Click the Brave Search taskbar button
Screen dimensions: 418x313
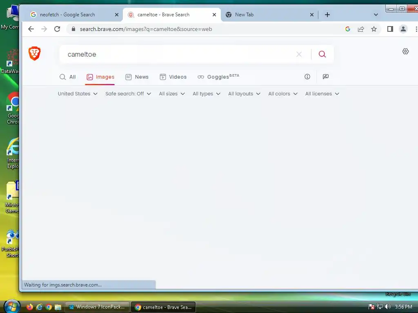click(163, 307)
